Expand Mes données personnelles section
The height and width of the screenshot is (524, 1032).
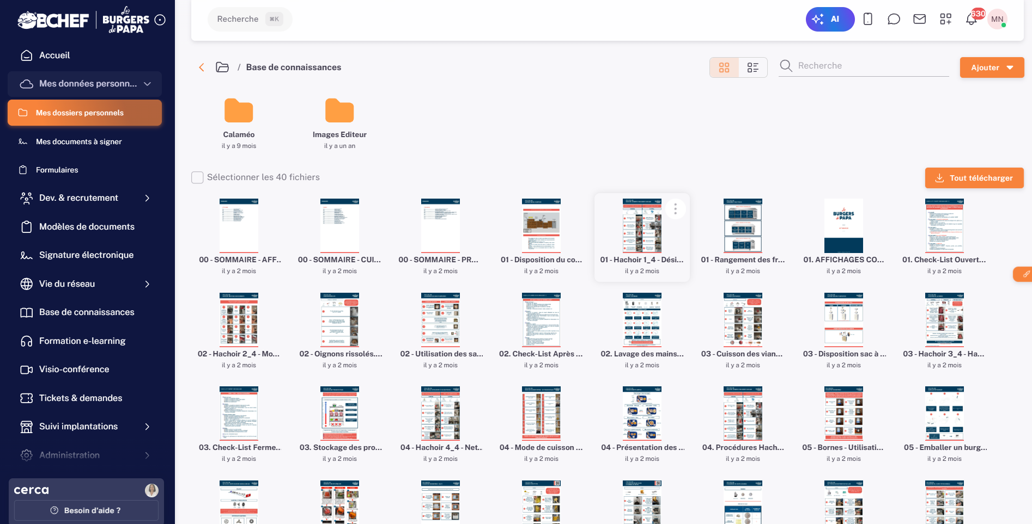click(x=85, y=84)
